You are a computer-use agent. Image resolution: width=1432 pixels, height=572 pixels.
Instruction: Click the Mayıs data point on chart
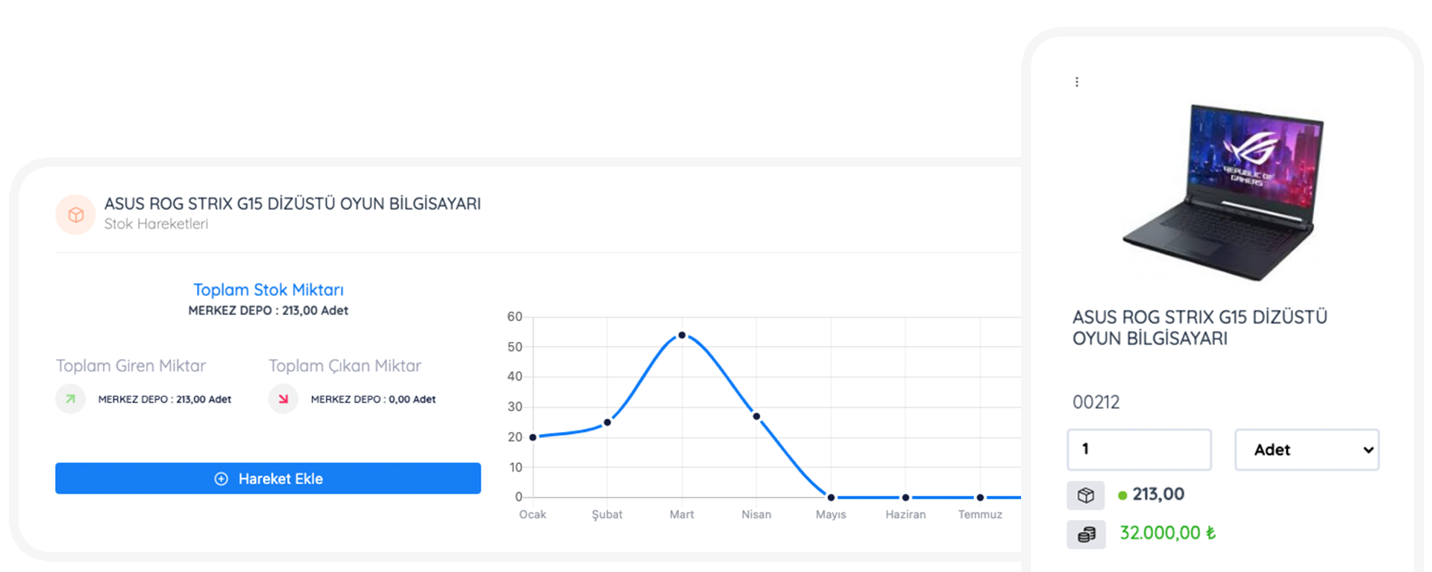click(831, 498)
